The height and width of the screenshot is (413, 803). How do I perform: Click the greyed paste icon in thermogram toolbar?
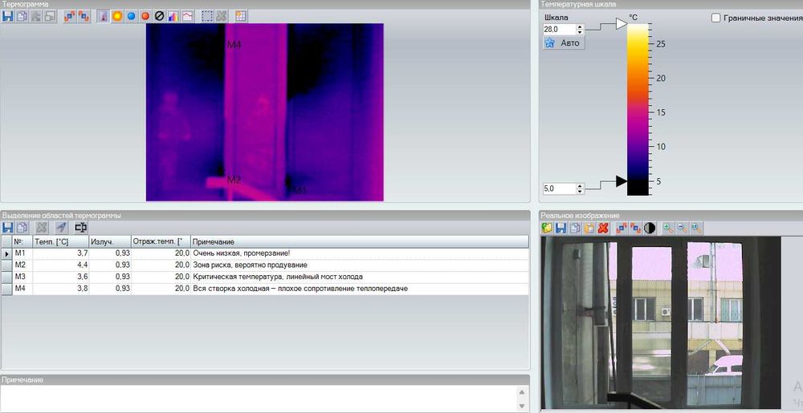click(x=36, y=16)
